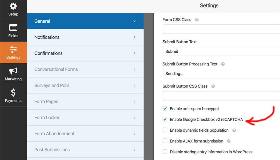Expand the Confirmations section chevron
The image size is (280, 160).
pyautogui.click(x=135, y=53)
